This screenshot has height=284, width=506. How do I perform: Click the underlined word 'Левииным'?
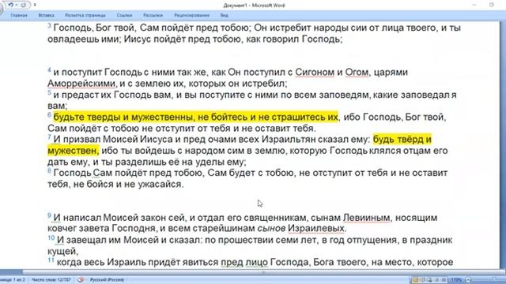tap(366, 218)
